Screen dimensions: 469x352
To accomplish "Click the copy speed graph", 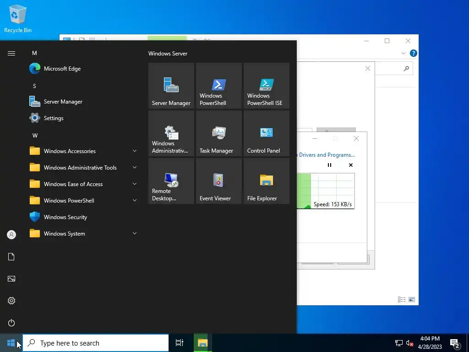I will click(x=326, y=191).
